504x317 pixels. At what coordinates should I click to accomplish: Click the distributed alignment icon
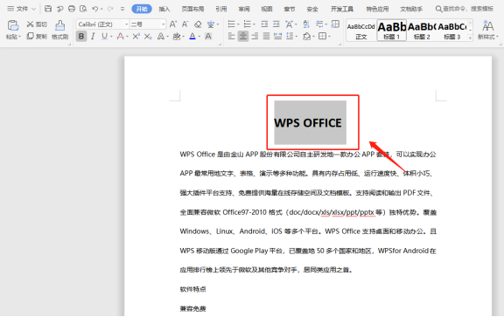pyautogui.click(x=277, y=37)
